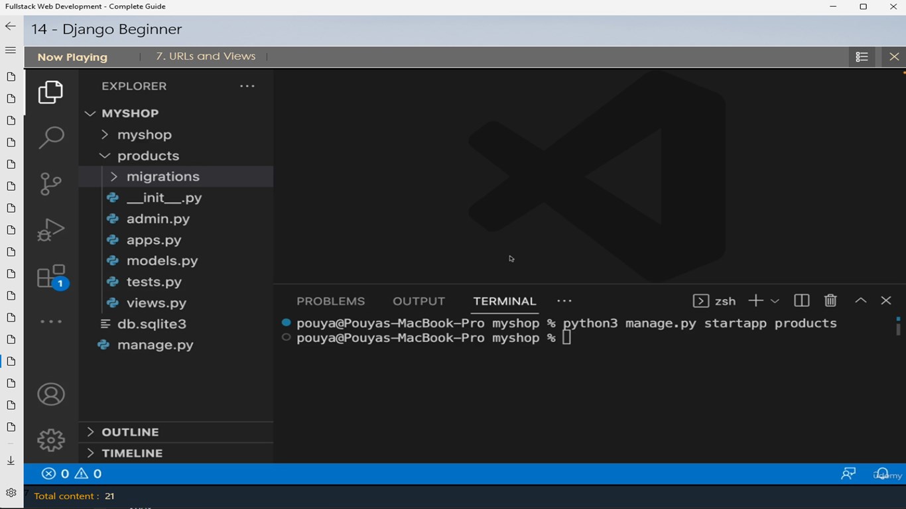This screenshot has width=906, height=509.
Task: Collapse the MYSHOP root folder
Action: [x=130, y=113]
